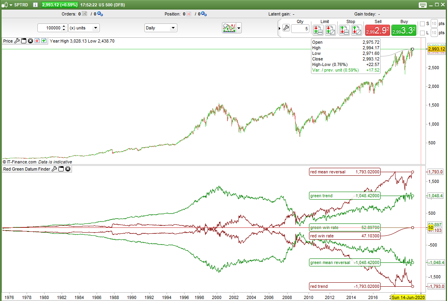Click the Latent gain label
This screenshot has height=301, width=447.
279,14
